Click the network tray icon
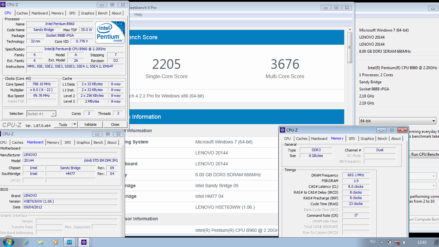Screen dimensions: 439x247 (397, 242)
